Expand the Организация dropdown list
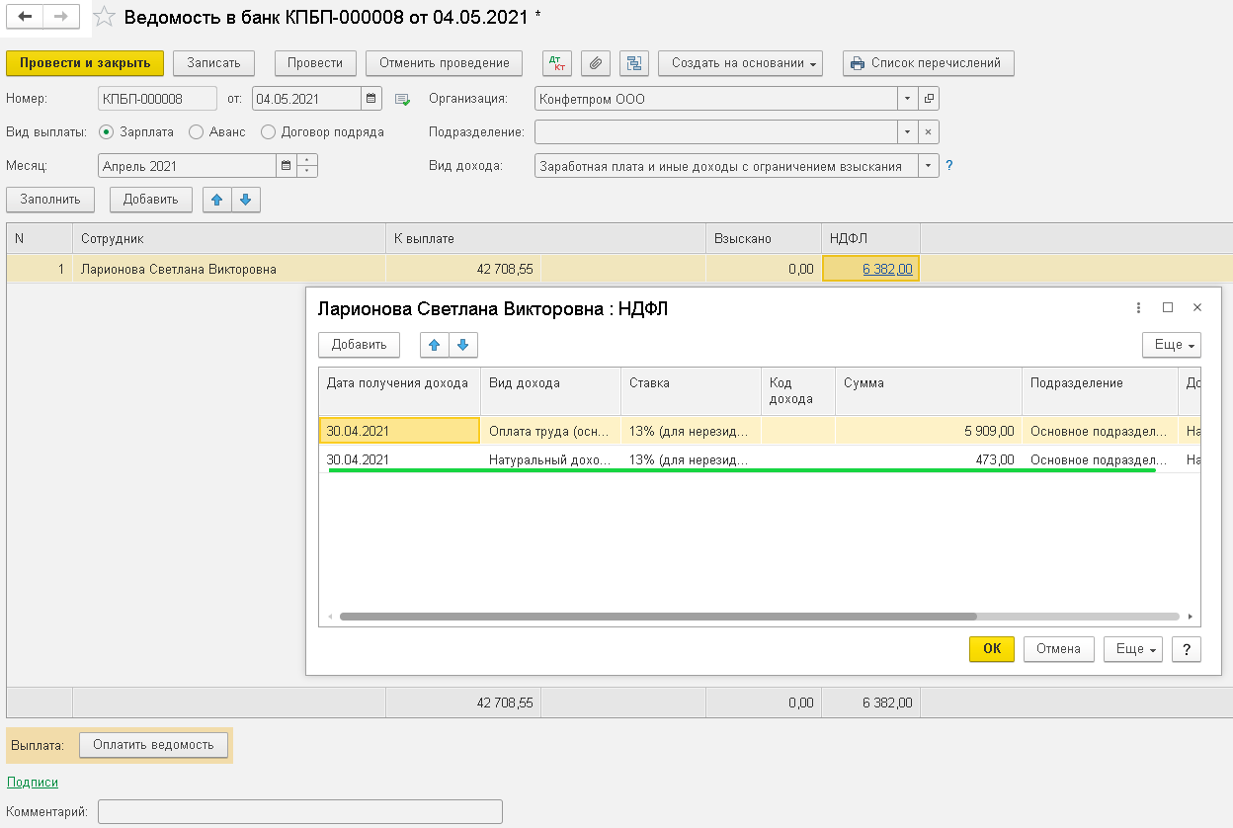This screenshot has width=1233, height=828. click(907, 99)
